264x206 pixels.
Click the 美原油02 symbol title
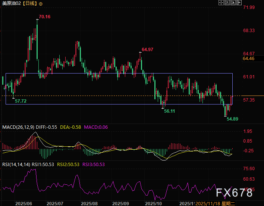[11, 3]
